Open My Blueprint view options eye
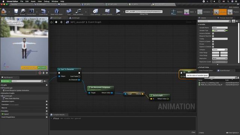This screenshot has height=135, width=240. (x=45, y=81)
